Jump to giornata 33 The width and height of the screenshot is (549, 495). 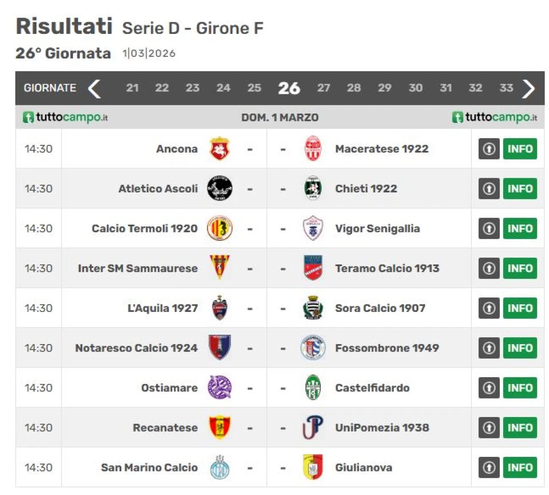pos(506,88)
